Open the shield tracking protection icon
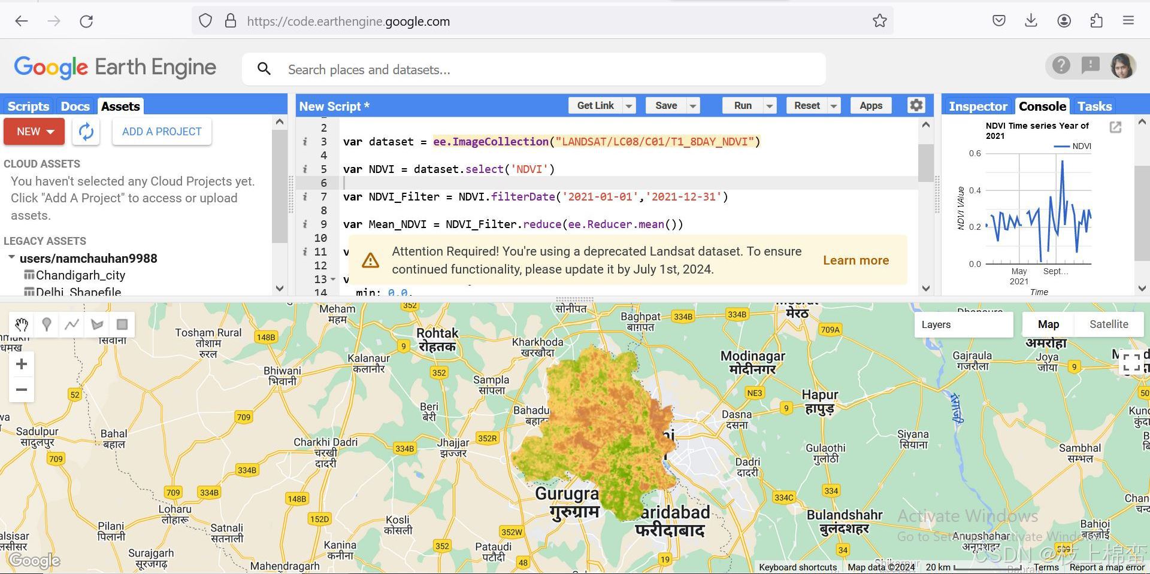 [205, 21]
